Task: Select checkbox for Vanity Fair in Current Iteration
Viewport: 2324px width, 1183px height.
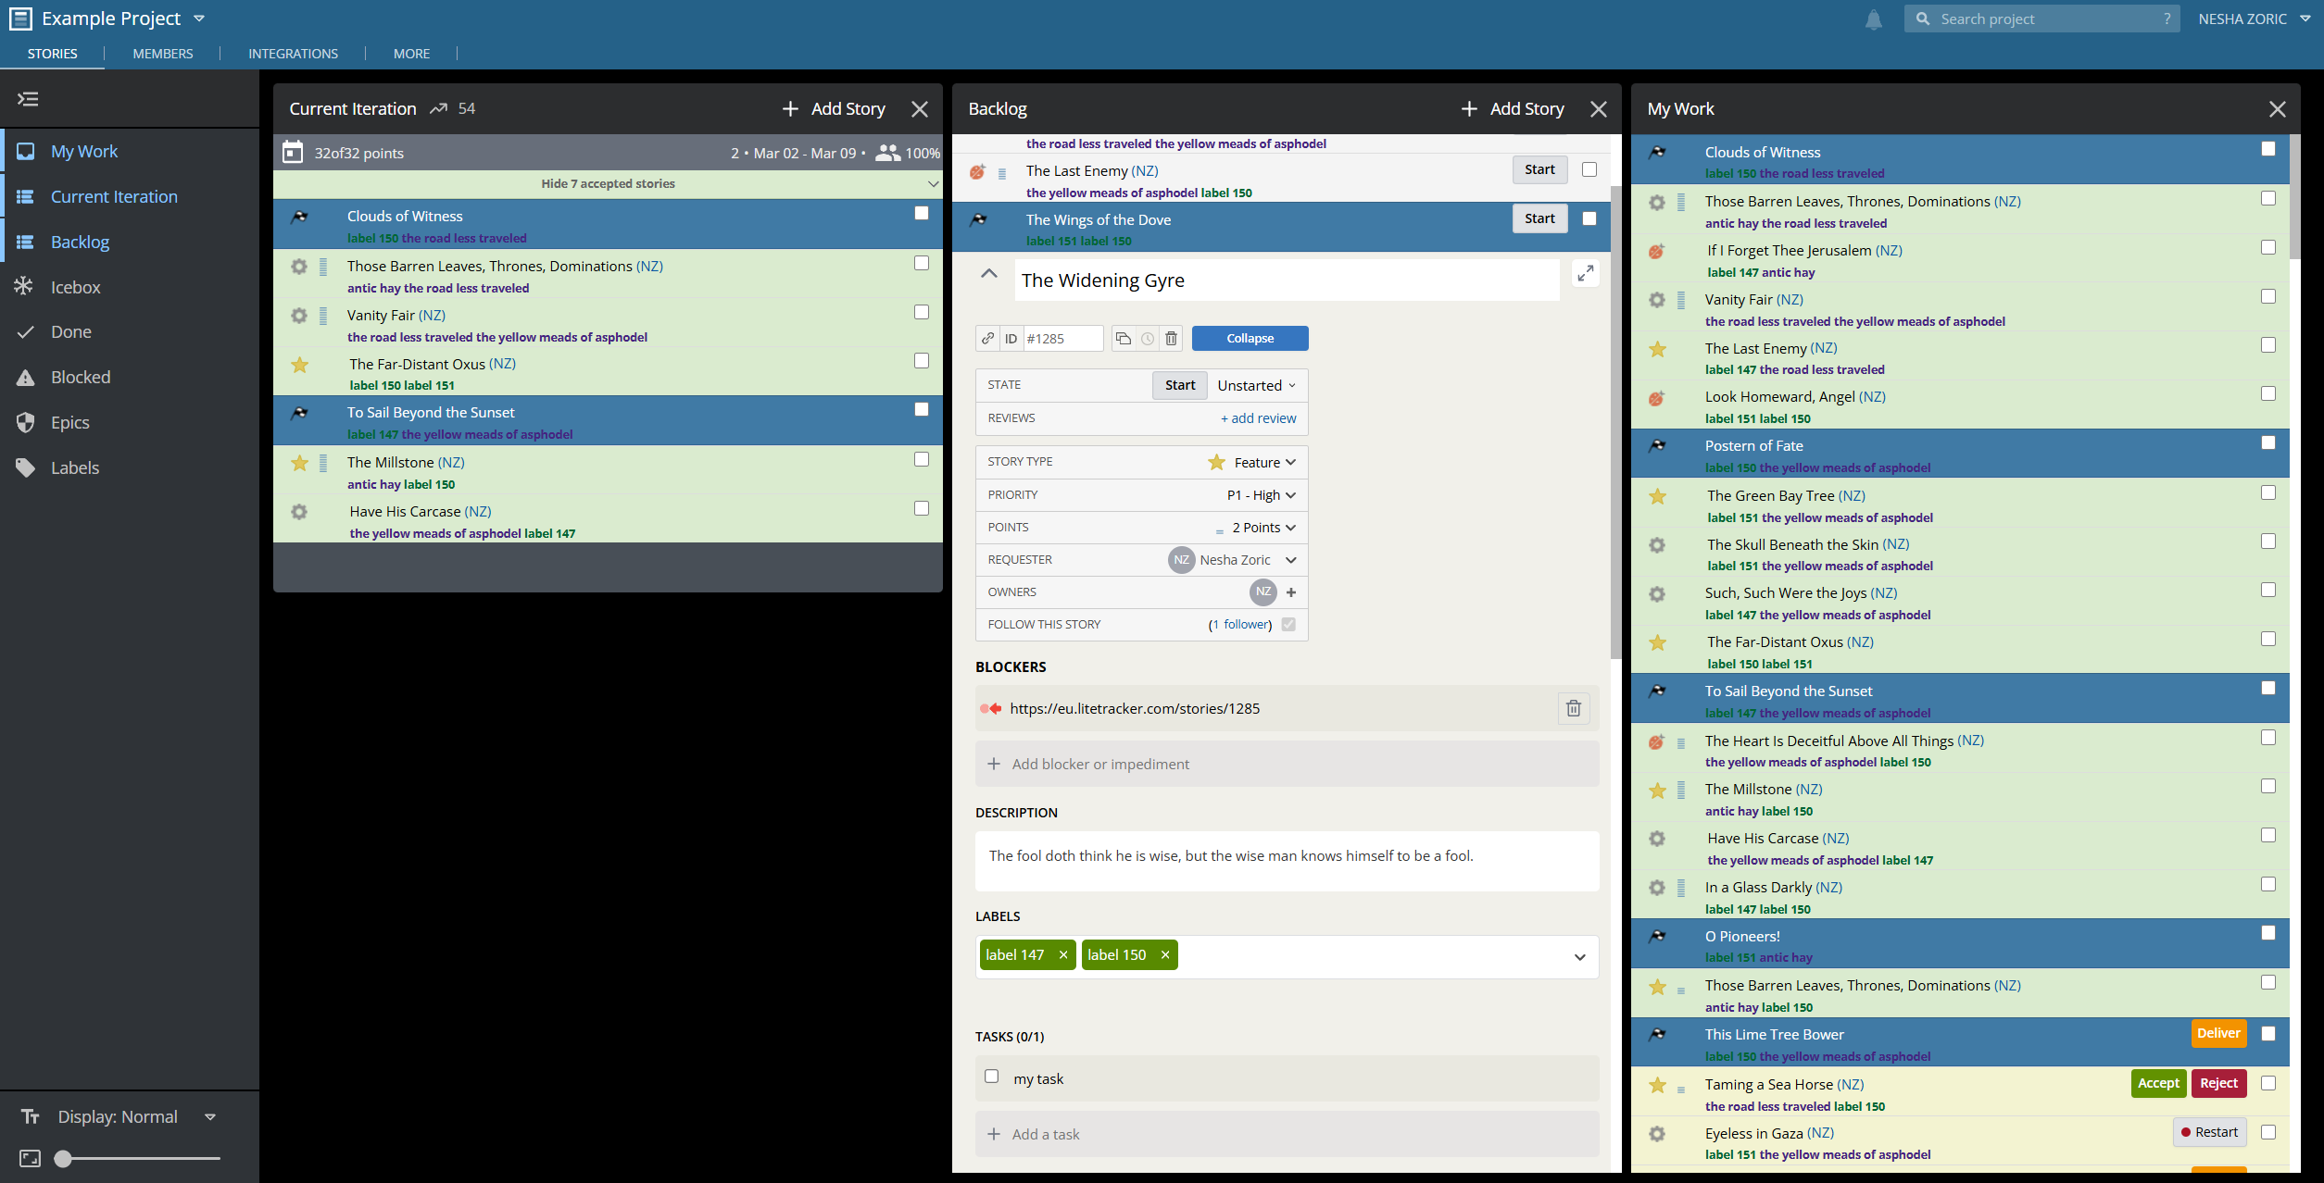Action: tap(922, 312)
